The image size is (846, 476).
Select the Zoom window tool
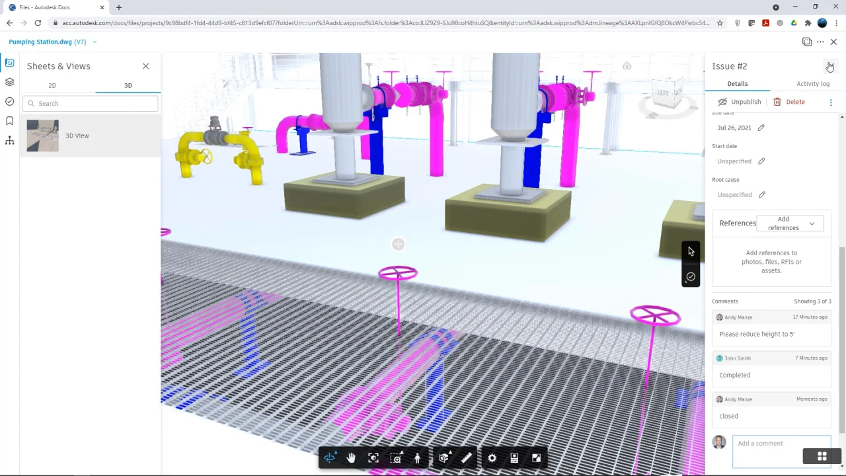tap(396, 457)
